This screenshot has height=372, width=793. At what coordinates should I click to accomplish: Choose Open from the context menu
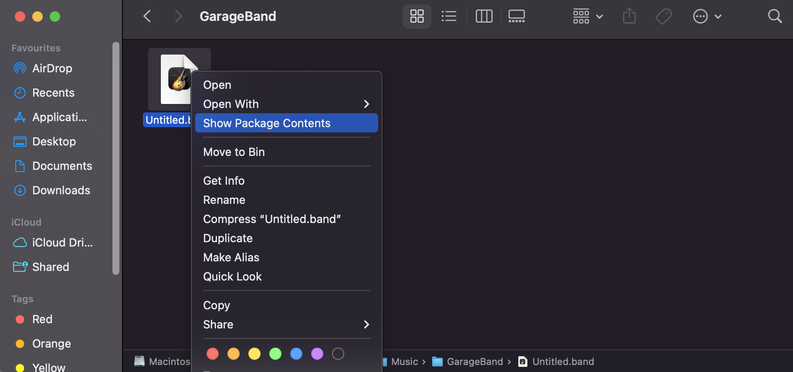pyautogui.click(x=287, y=85)
